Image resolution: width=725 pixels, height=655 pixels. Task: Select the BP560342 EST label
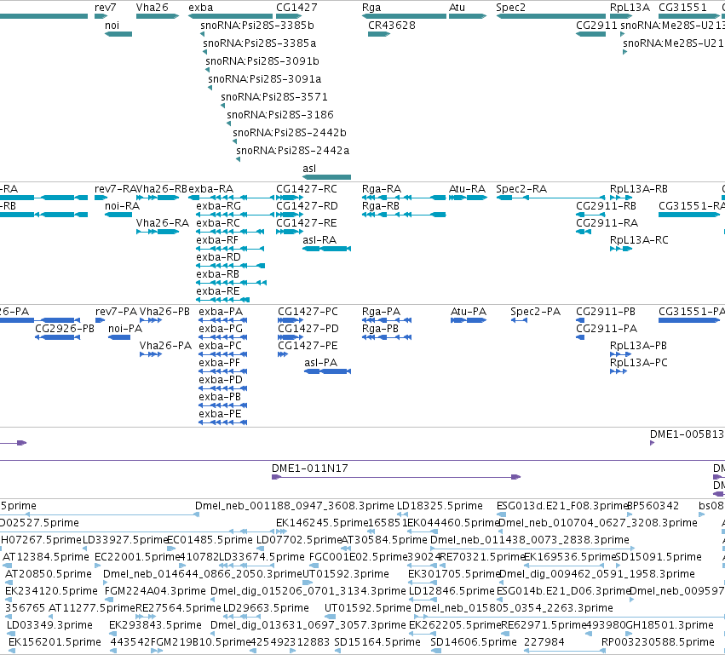tap(653, 506)
